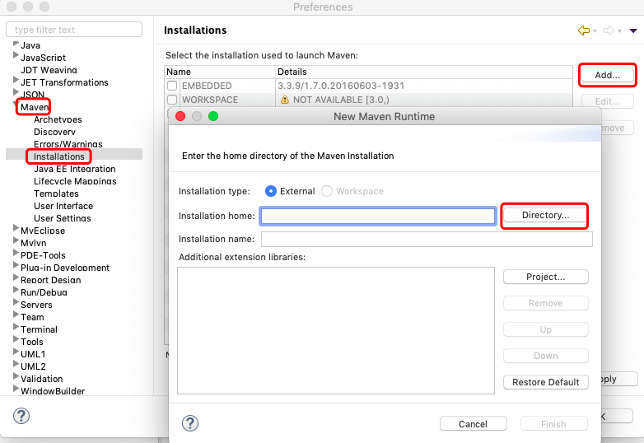The image size is (644, 443).
Task: Click help icon at Preferences bottom left
Action: (x=21, y=416)
